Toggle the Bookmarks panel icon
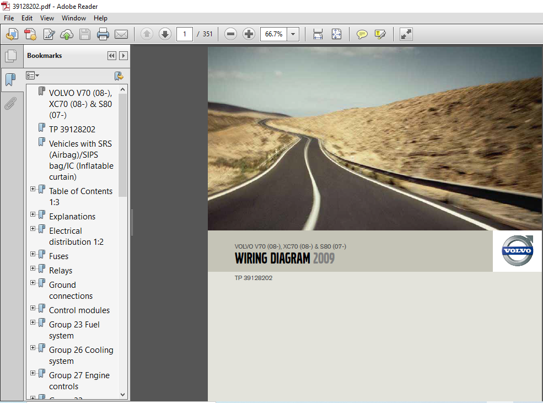Screen dimensions: 543x403 coord(10,79)
